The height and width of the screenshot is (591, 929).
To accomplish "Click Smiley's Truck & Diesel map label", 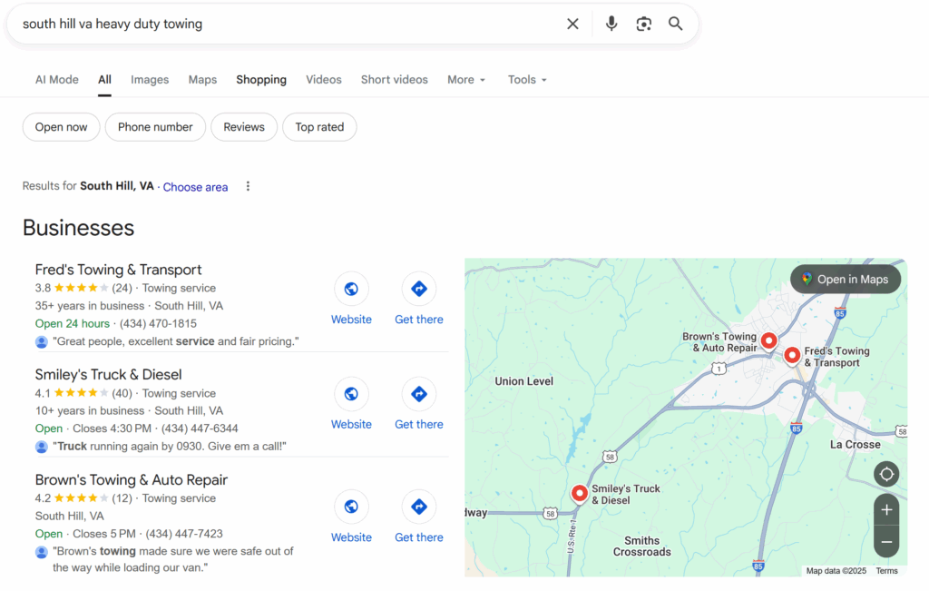I will 626,495.
